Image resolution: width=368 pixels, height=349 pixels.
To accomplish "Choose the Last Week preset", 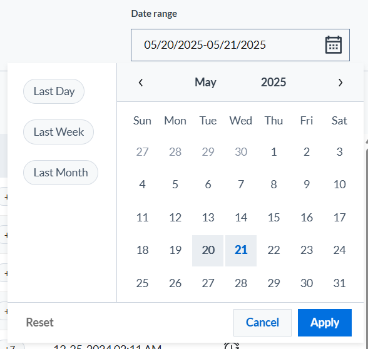I will pos(58,132).
